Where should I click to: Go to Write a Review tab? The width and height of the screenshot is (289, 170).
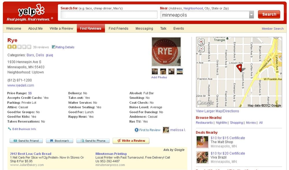pyautogui.click(x=61, y=29)
